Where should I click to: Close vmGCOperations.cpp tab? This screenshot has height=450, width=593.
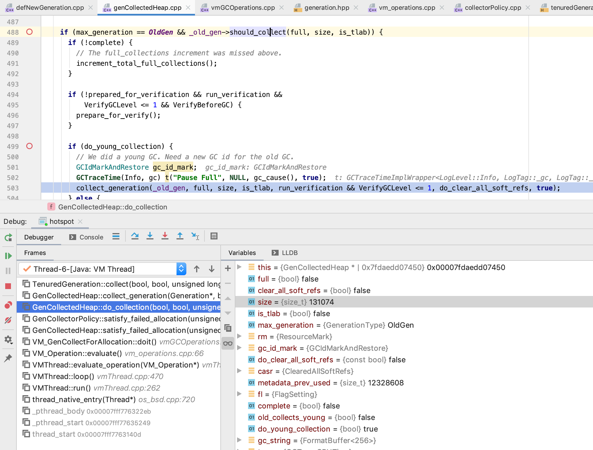pyautogui.click(x=282, y=8)
